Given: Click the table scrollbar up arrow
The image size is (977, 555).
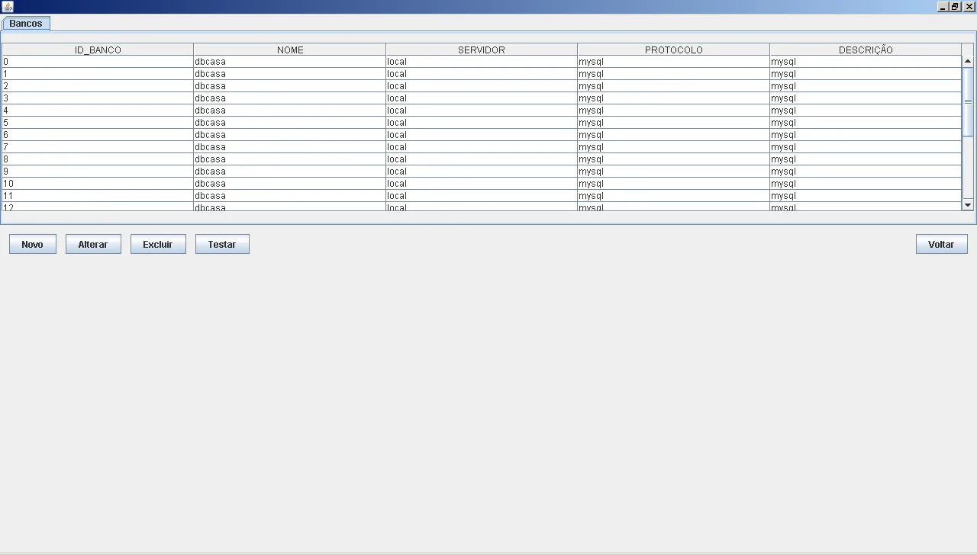Looking at the screenshot, I should tap(968, 62).
